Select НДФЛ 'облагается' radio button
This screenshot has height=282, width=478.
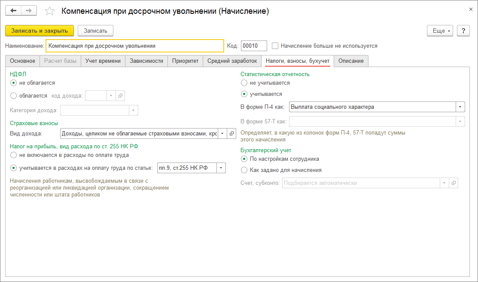point(13,96)
